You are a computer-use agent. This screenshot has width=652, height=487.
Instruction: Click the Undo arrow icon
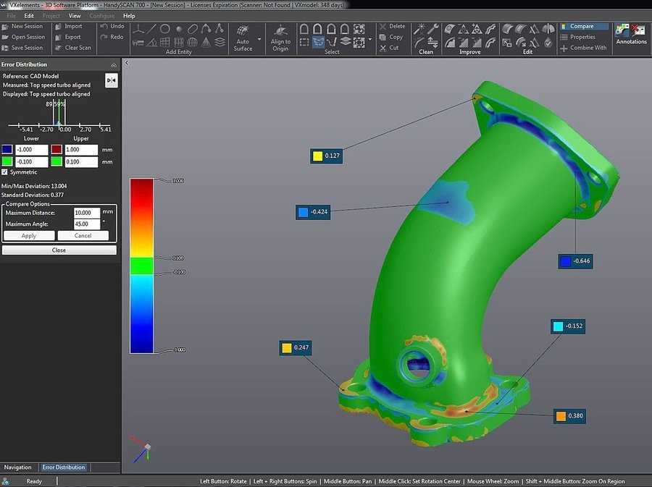point(104,26)
